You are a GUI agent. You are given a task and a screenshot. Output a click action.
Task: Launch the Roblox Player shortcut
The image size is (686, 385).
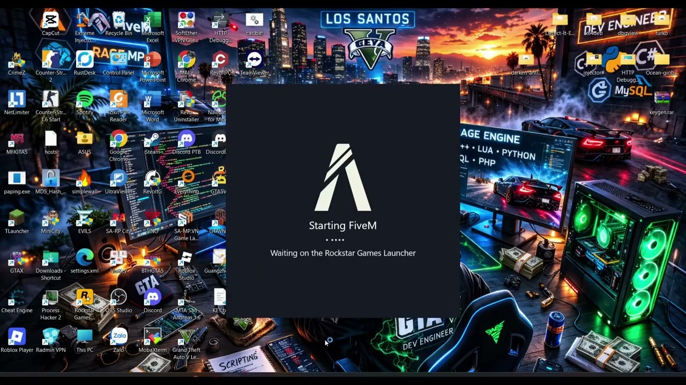coord(17,337)
